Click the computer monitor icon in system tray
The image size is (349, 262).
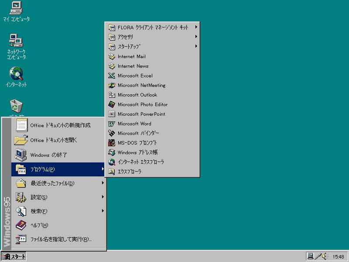pyautogui.click(x=310, y=256)
